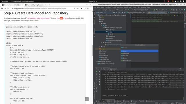The image size is (186, 104).
Task: Open the editor tabs overflow dropdown
Action: (x=180, y=12)
